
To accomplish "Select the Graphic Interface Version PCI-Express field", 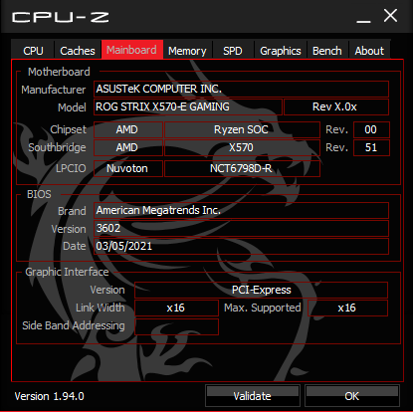I will click(261, 290).
